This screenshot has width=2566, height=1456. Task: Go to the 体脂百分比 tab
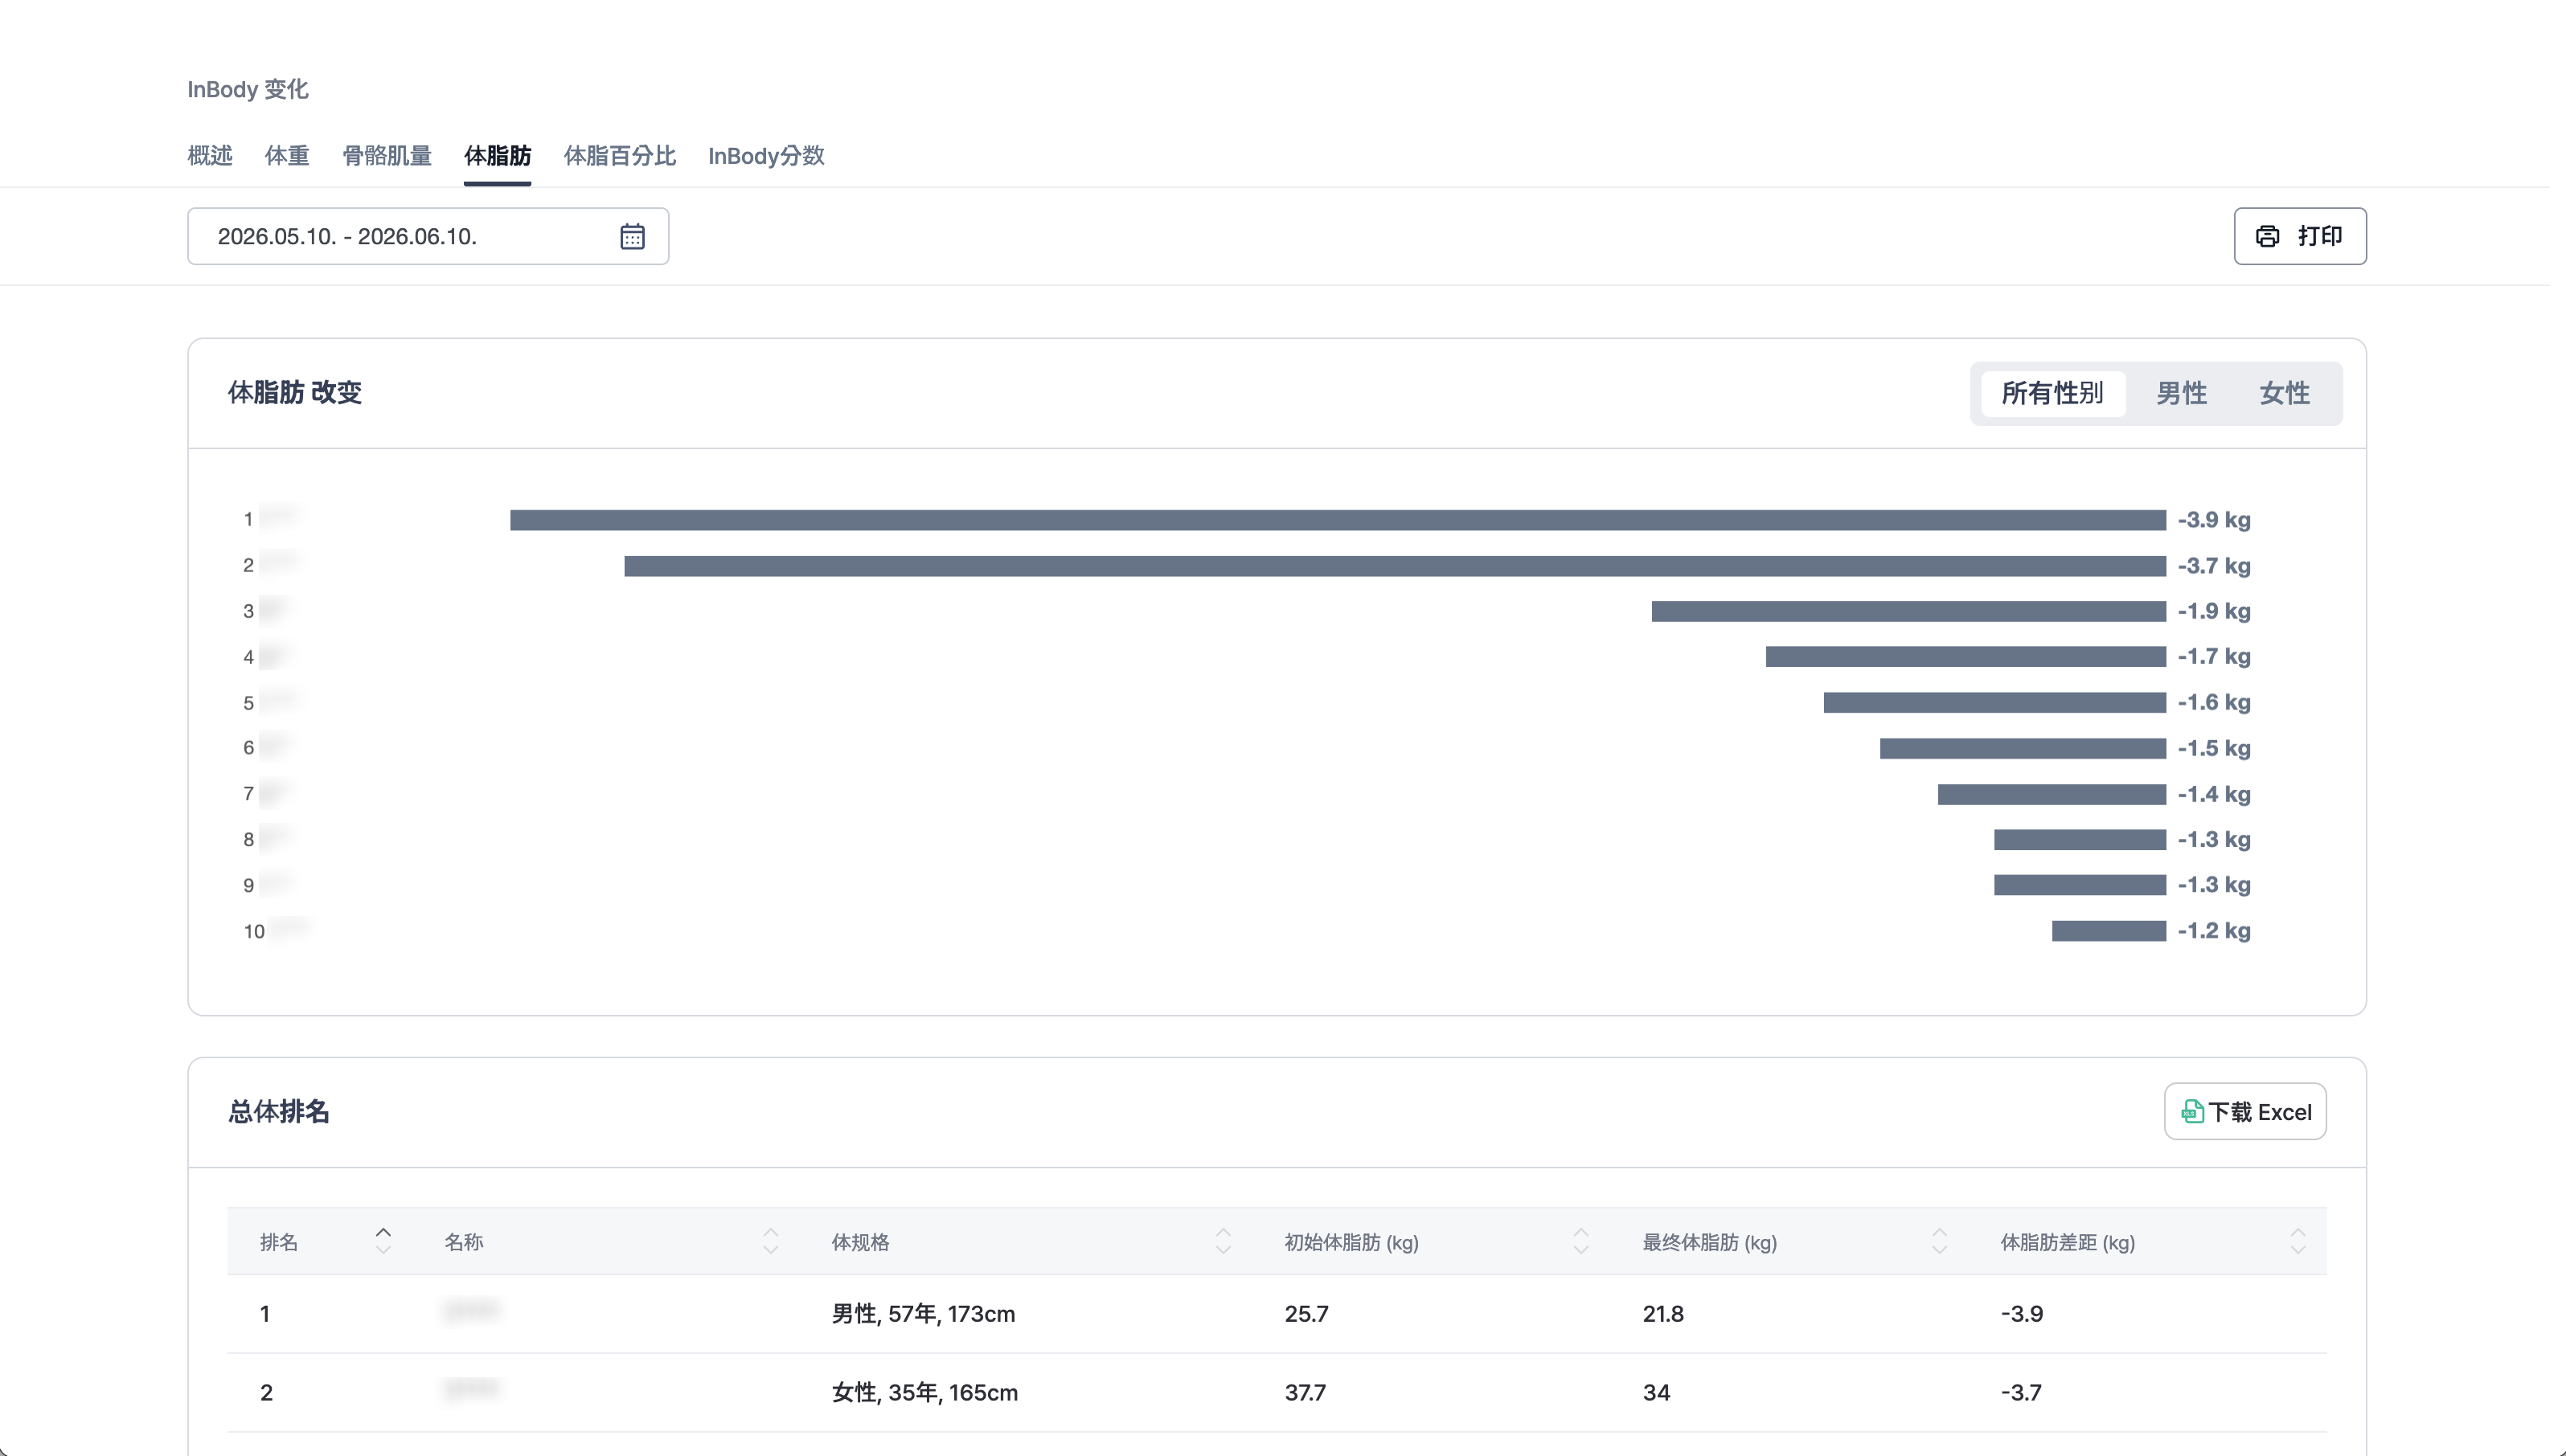[x=619, y=156]
